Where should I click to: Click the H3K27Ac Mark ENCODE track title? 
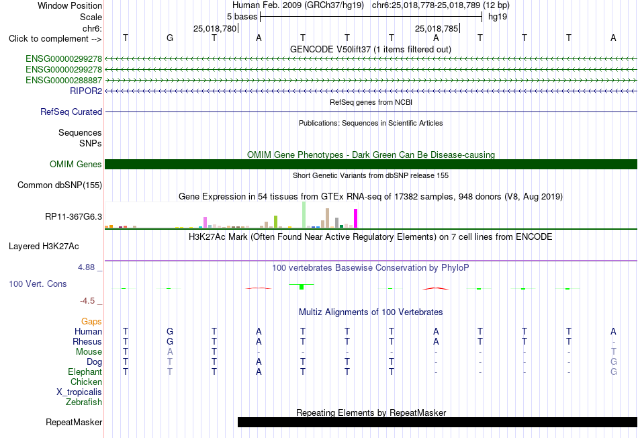pyautogui.click(x=371, y=237)
